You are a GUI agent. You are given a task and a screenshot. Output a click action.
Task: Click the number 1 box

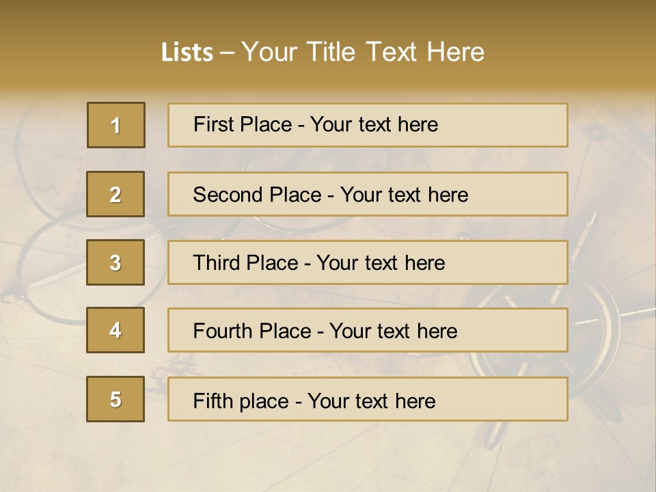116,125
